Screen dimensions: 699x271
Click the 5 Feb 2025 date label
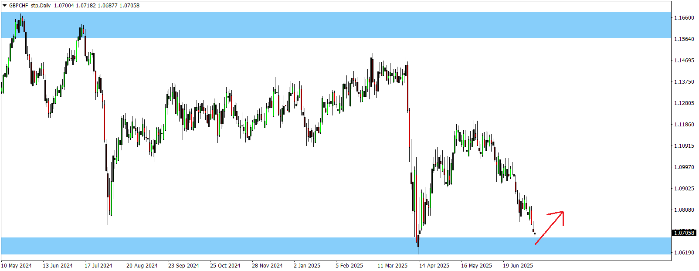coord(349,265)
